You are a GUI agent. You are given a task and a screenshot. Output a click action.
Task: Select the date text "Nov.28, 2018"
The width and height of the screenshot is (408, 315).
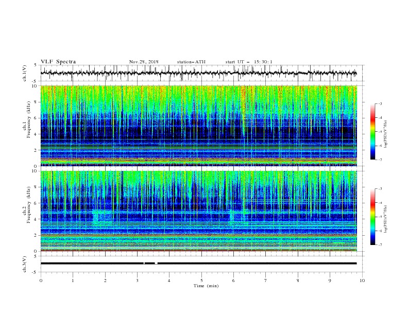144,62
